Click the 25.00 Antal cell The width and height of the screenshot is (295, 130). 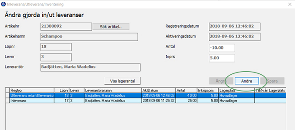(x=186, y=101)
